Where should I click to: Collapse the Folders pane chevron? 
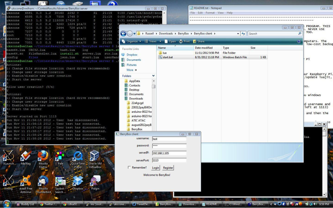pyautogui.click(x=153, y=76)
